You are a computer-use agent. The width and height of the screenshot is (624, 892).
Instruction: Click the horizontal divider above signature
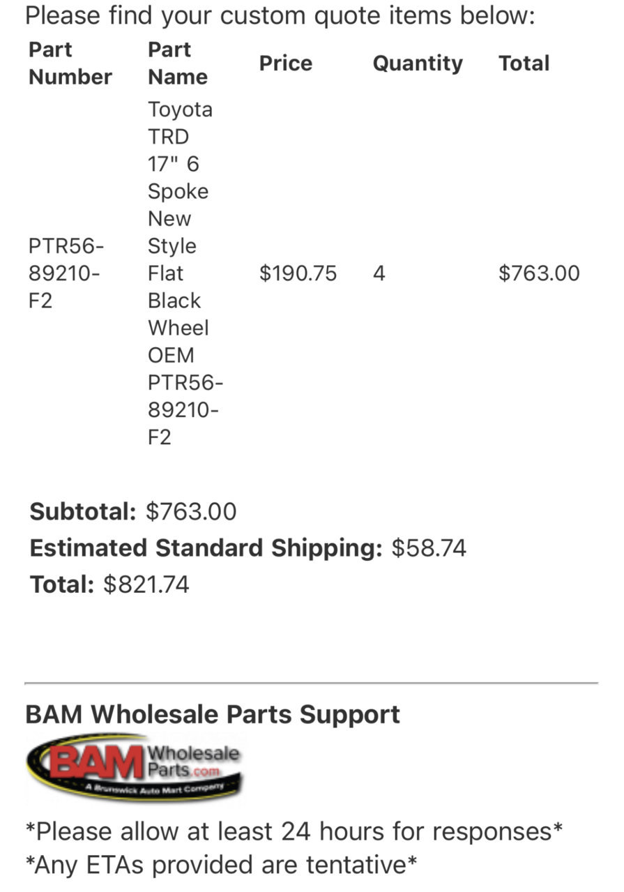point(312,683)
